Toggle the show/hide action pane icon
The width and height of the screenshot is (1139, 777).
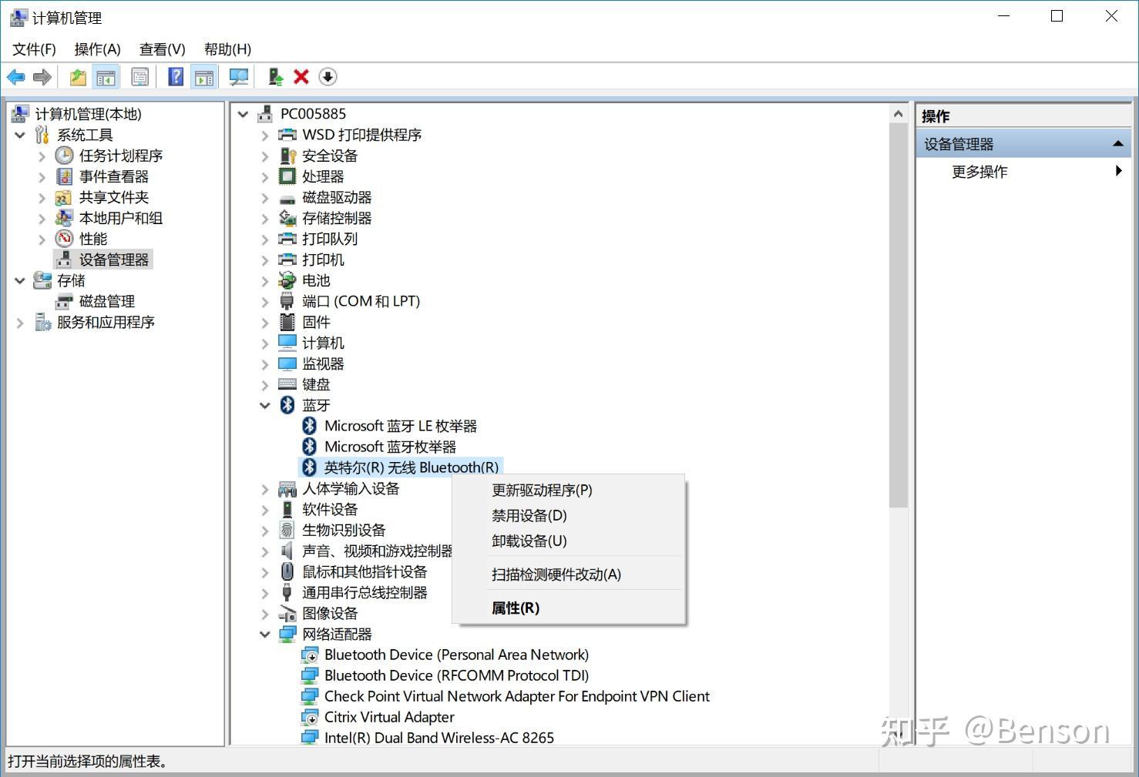click(x=204, y=77)
